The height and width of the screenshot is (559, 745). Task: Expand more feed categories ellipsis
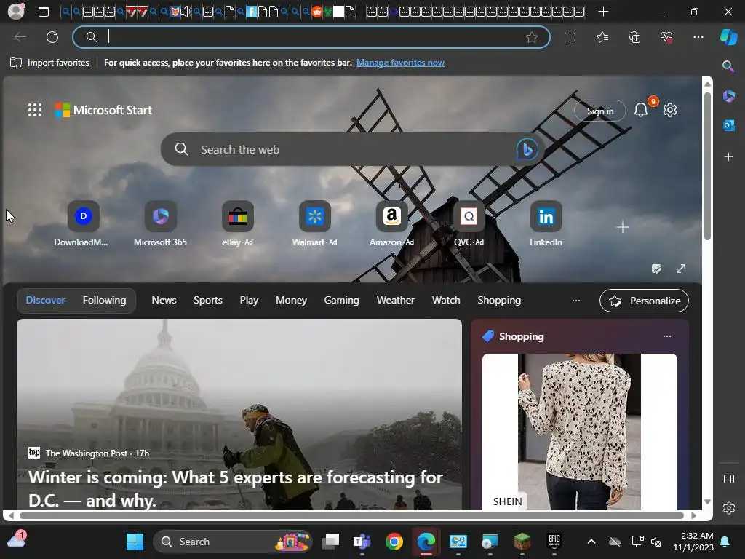[x=576, y=301]
